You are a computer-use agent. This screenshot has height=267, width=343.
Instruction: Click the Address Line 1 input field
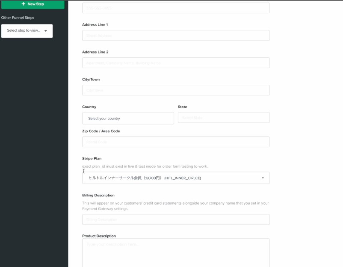coord(176,36)
